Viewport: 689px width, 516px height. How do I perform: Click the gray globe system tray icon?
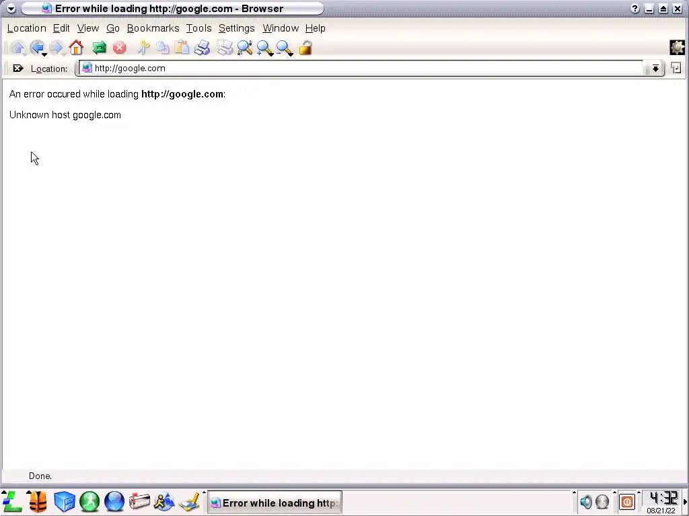click(602, 501)
